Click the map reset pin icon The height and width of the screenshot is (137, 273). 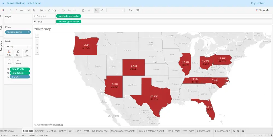(x=37, y=48)
